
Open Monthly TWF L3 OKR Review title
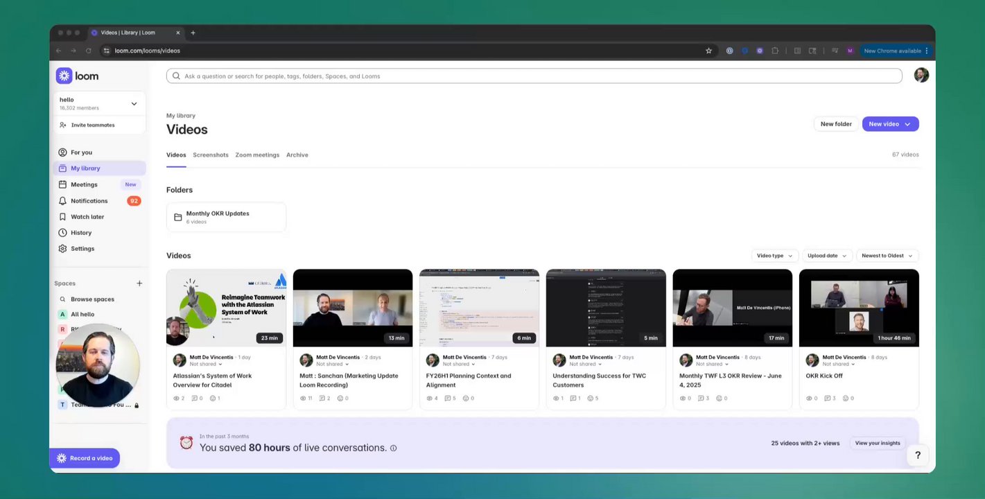point(731,380)
